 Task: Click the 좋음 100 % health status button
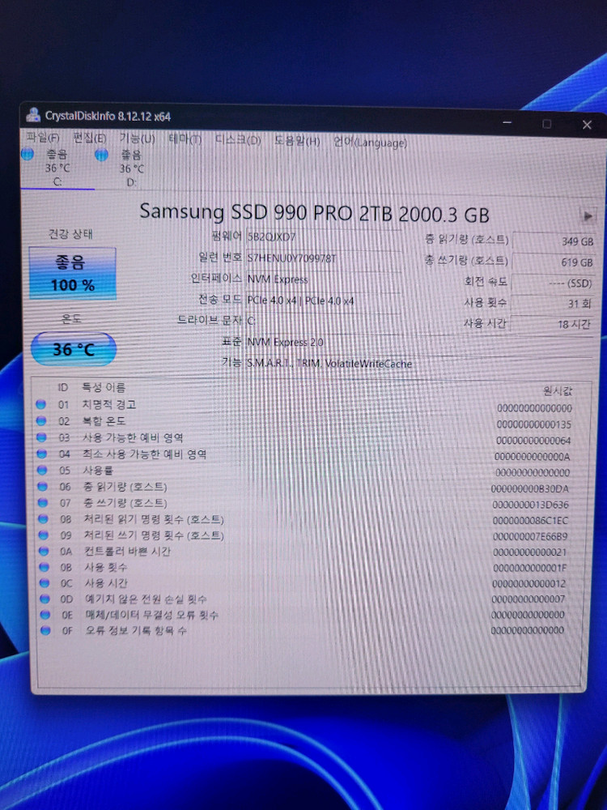pyautogui.click(x=72, y=273)
